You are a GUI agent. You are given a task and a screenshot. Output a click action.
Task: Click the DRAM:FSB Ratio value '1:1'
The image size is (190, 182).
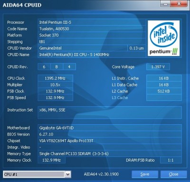pos(171,160)
